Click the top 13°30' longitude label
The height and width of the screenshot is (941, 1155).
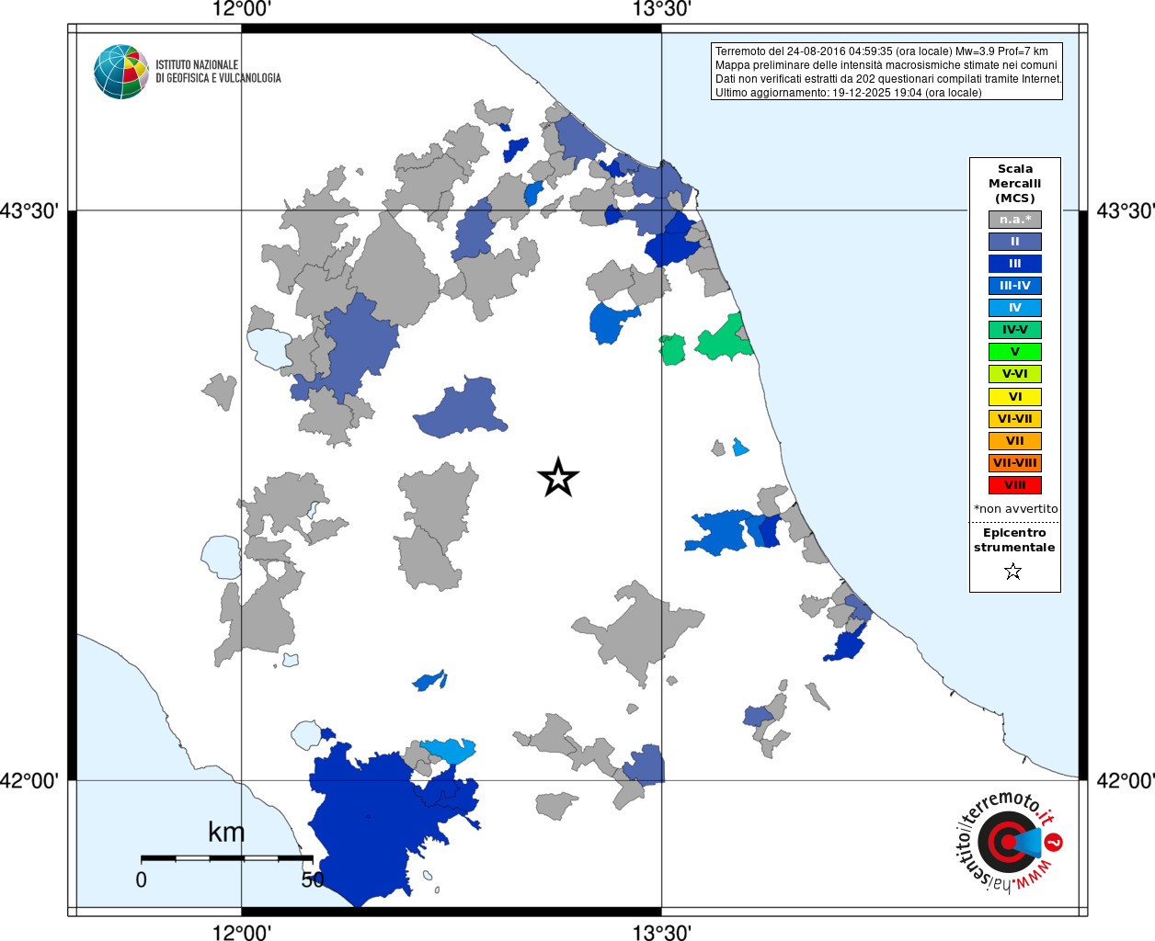(x=661, y=9)
